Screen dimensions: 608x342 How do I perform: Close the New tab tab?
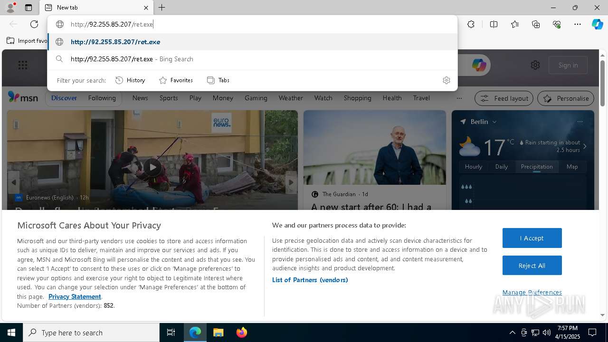point(146,8)
